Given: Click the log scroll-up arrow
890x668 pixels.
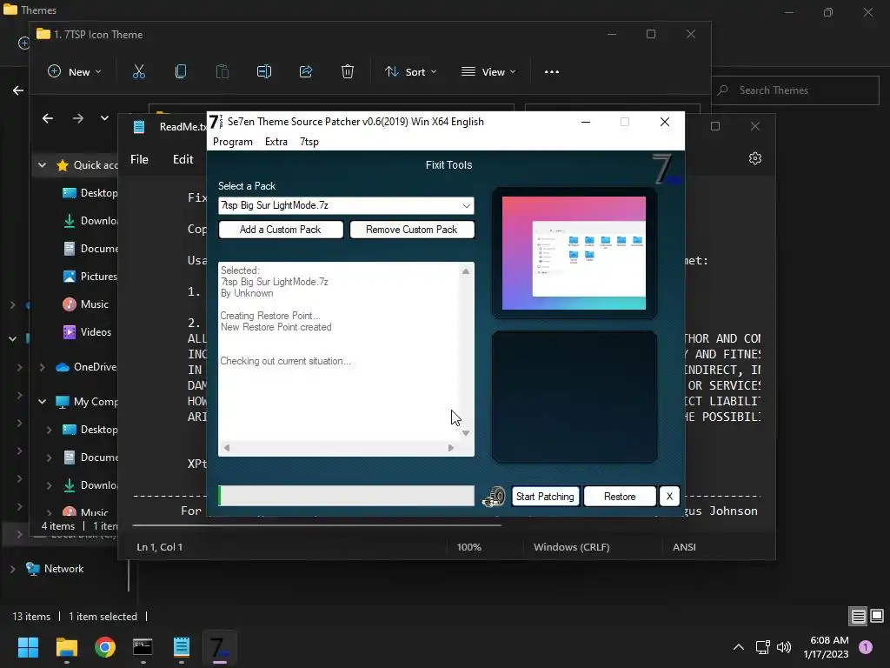Looking at the screenshot, I should (466, 271).
